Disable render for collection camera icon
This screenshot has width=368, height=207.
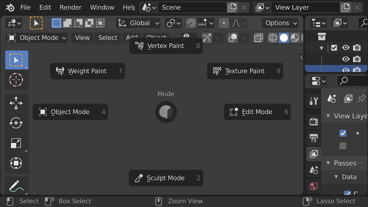pos(357,48)
